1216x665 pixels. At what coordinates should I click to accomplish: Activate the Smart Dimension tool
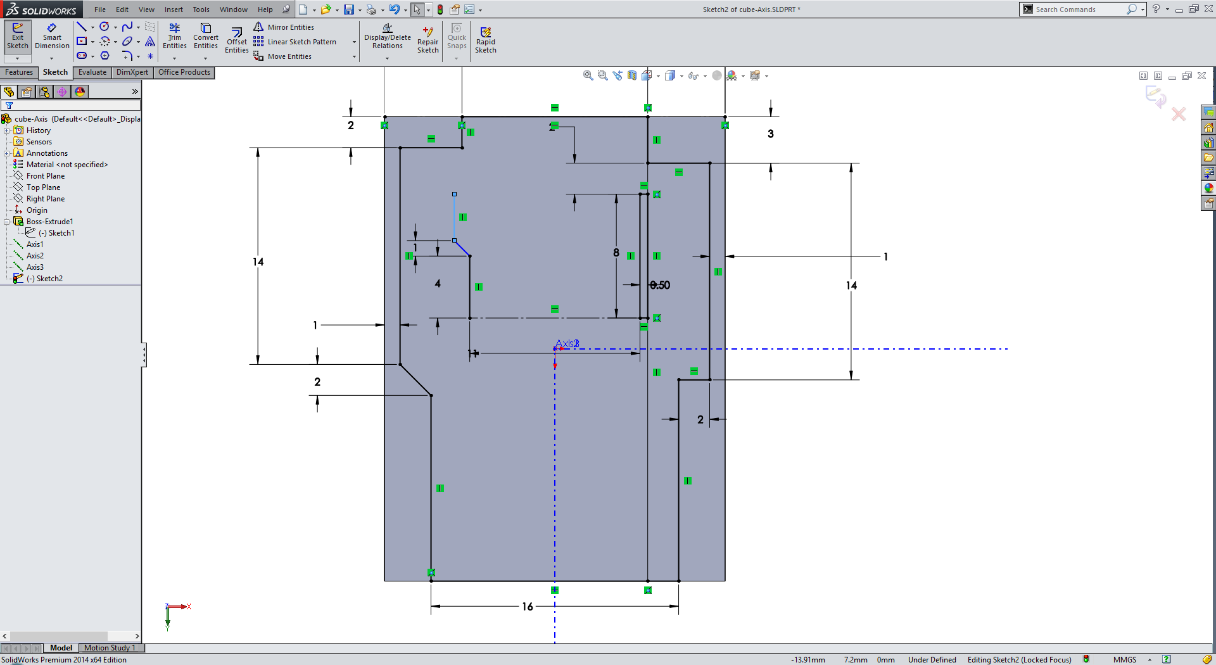point(52,37)
